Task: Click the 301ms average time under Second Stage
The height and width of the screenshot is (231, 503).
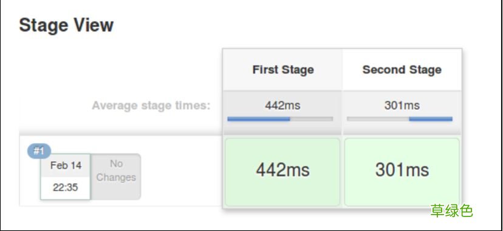Action: (x=402, y=105)
